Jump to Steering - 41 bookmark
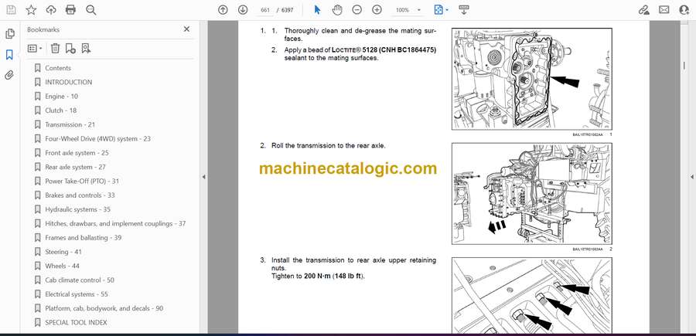 click(x=63, y=252)
